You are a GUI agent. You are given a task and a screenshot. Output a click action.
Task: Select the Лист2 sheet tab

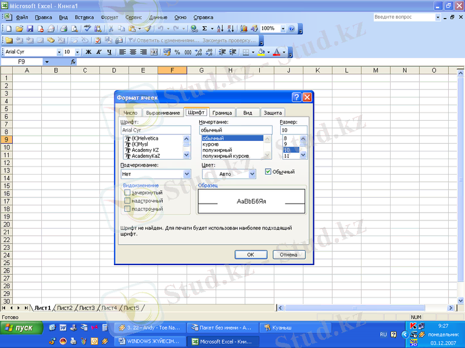coord(65,308)
